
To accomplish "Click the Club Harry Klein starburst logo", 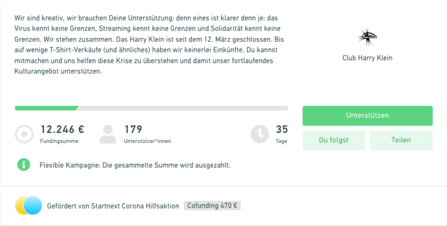I will click(x=368, y=37).
